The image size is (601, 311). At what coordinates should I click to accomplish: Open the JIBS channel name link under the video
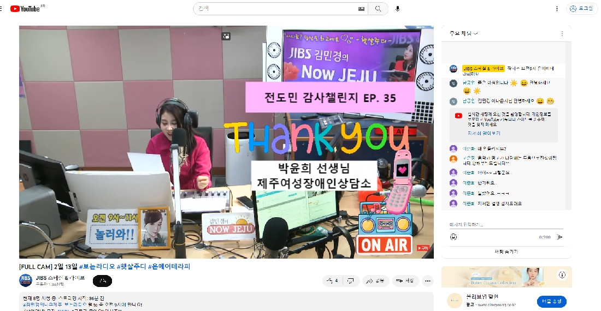coord(60,278)
